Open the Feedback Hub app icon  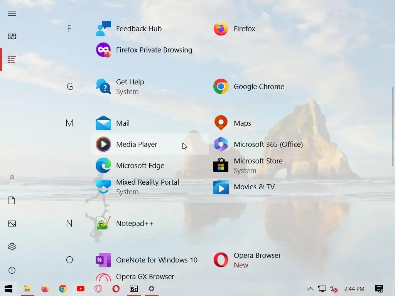[103, 29]
